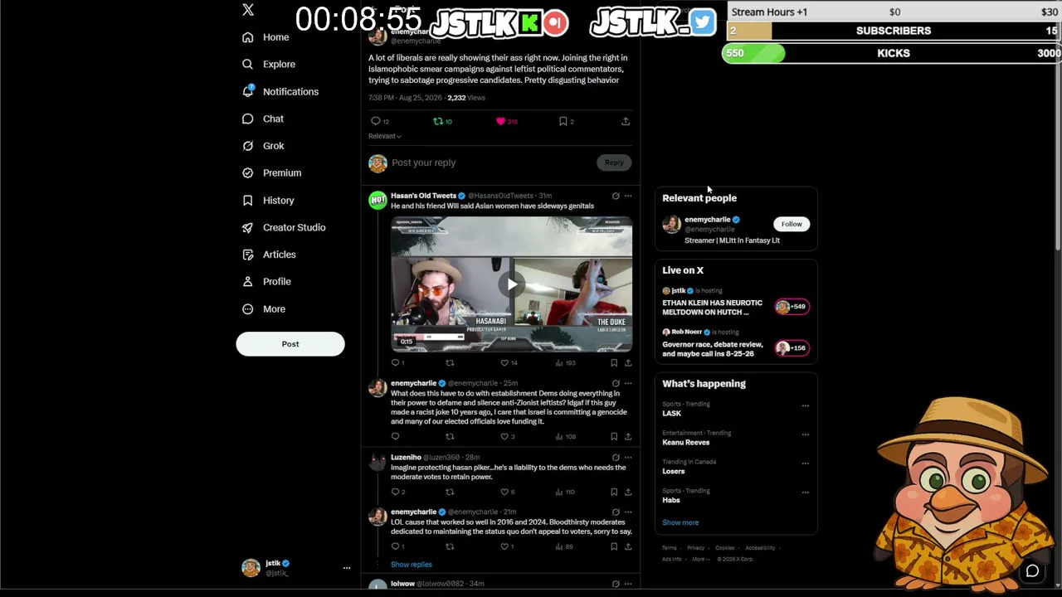Share enemycharlie's 25m reply
Viewport: 1062px width, 597px height.
coord(628,436)
